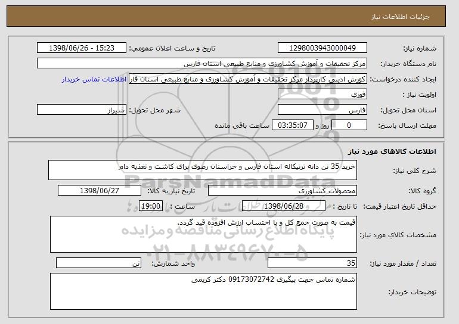Click the ایجاد کننده درخواست field
The width and height of the screenshot is (459, 324).
point(248,79)
